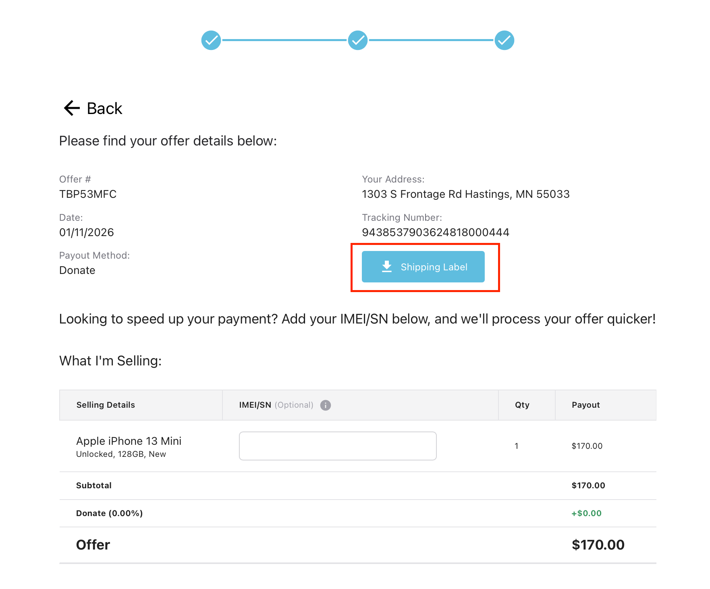710x589 pixels.
Task: Click the IMEI/SN info icon
Action: (326, 405)
